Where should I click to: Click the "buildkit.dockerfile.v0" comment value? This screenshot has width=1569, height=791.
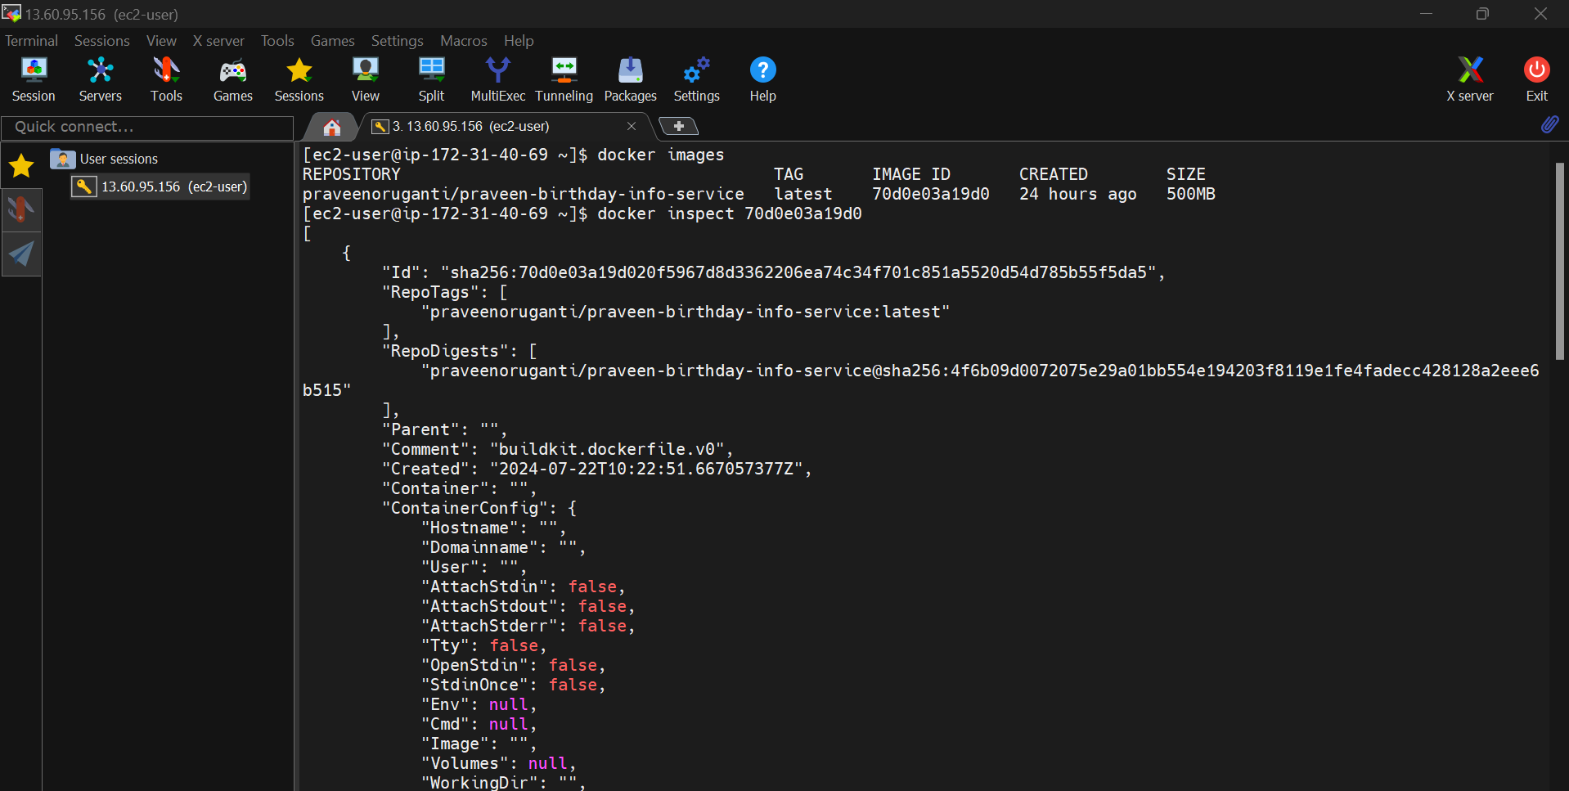click(x=607, y=449)
